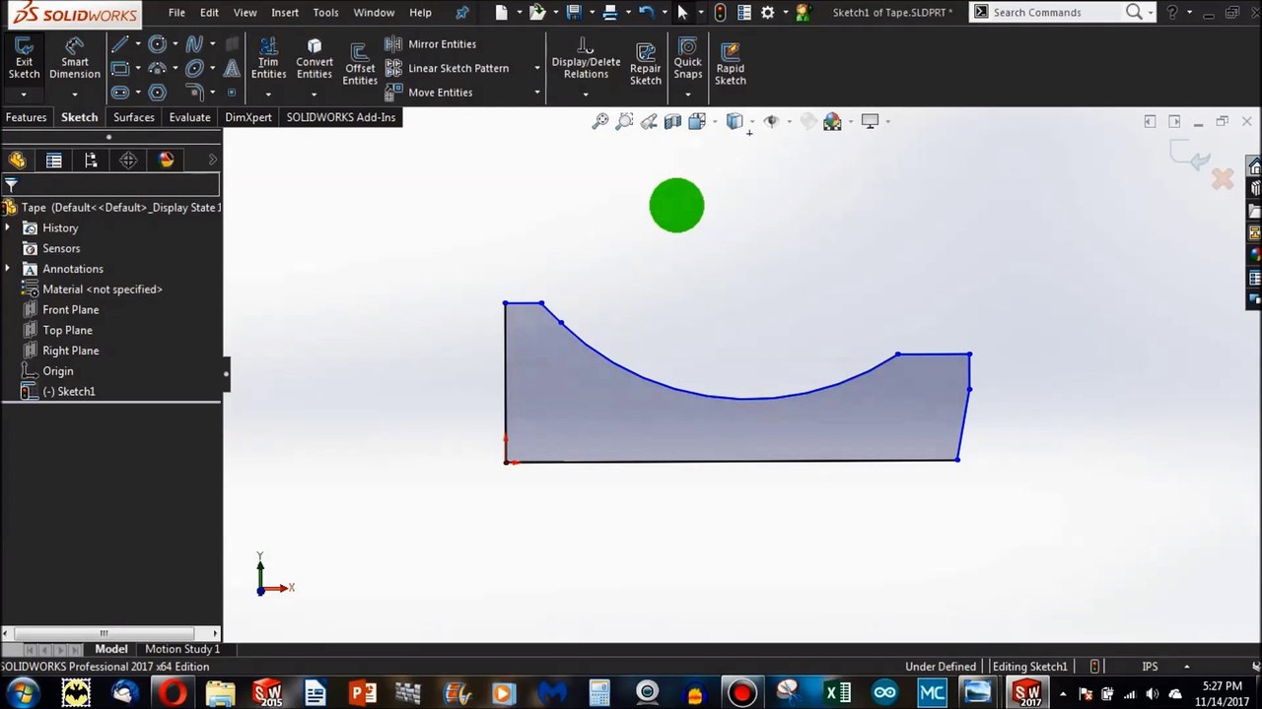Select the Polygon sketch tool
Viewport: 1262px width, 709px height.
click(x=157, y=93)
